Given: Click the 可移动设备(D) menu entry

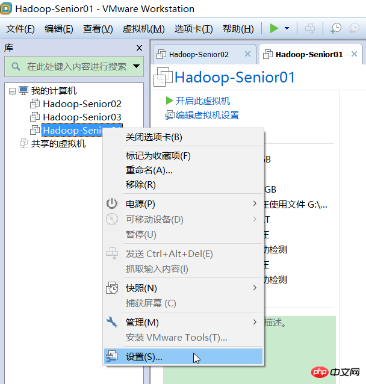Looking at the screenshot, I should pos(183,220).
